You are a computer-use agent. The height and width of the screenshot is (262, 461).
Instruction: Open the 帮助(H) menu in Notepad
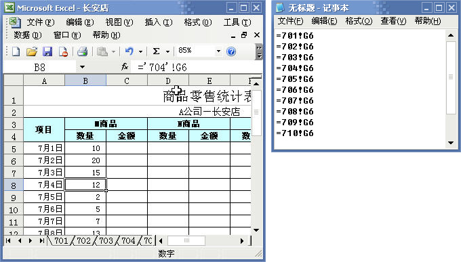(x=428, y=21)
